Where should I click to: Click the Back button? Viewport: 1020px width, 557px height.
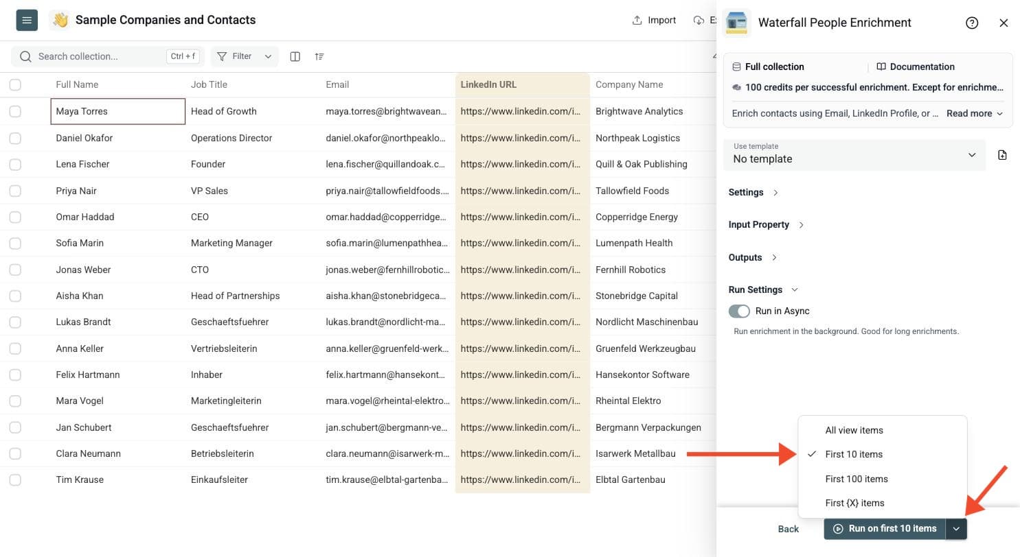click(789, 529)
